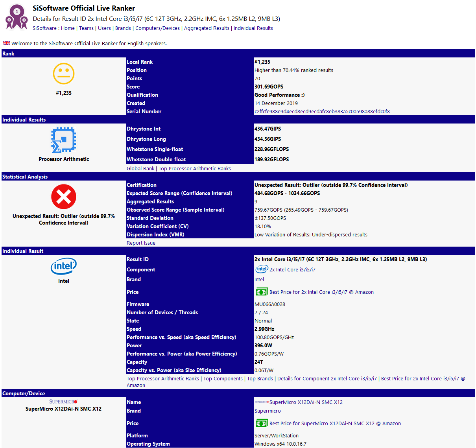This screenshot has height=448, width=476.
Task: Click the Dhrystone Int value 436.47GIPS
Action: point(268,129)
